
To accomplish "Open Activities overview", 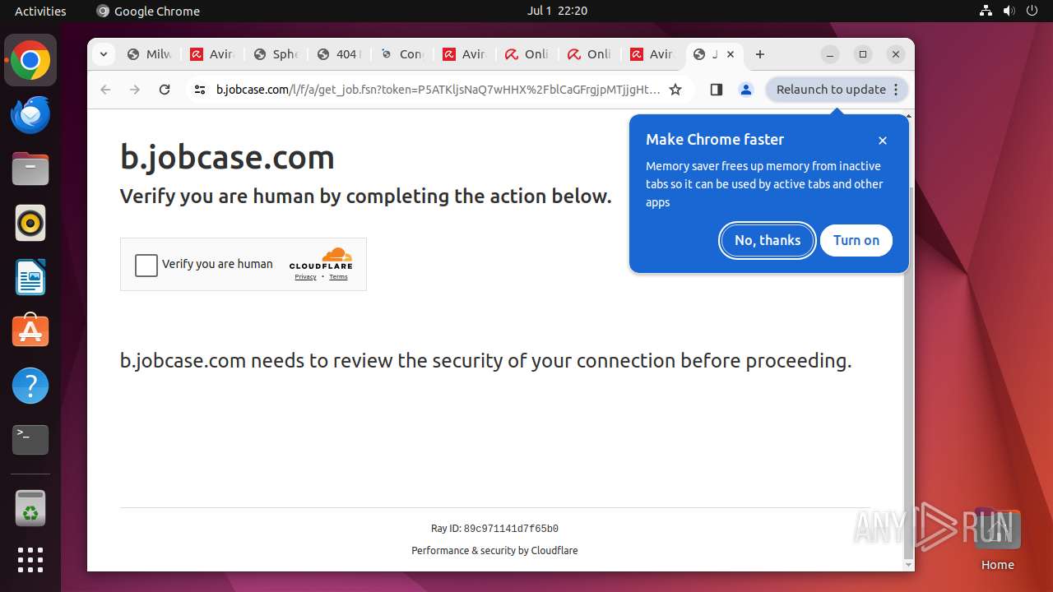I will click(x=40, y=11).
